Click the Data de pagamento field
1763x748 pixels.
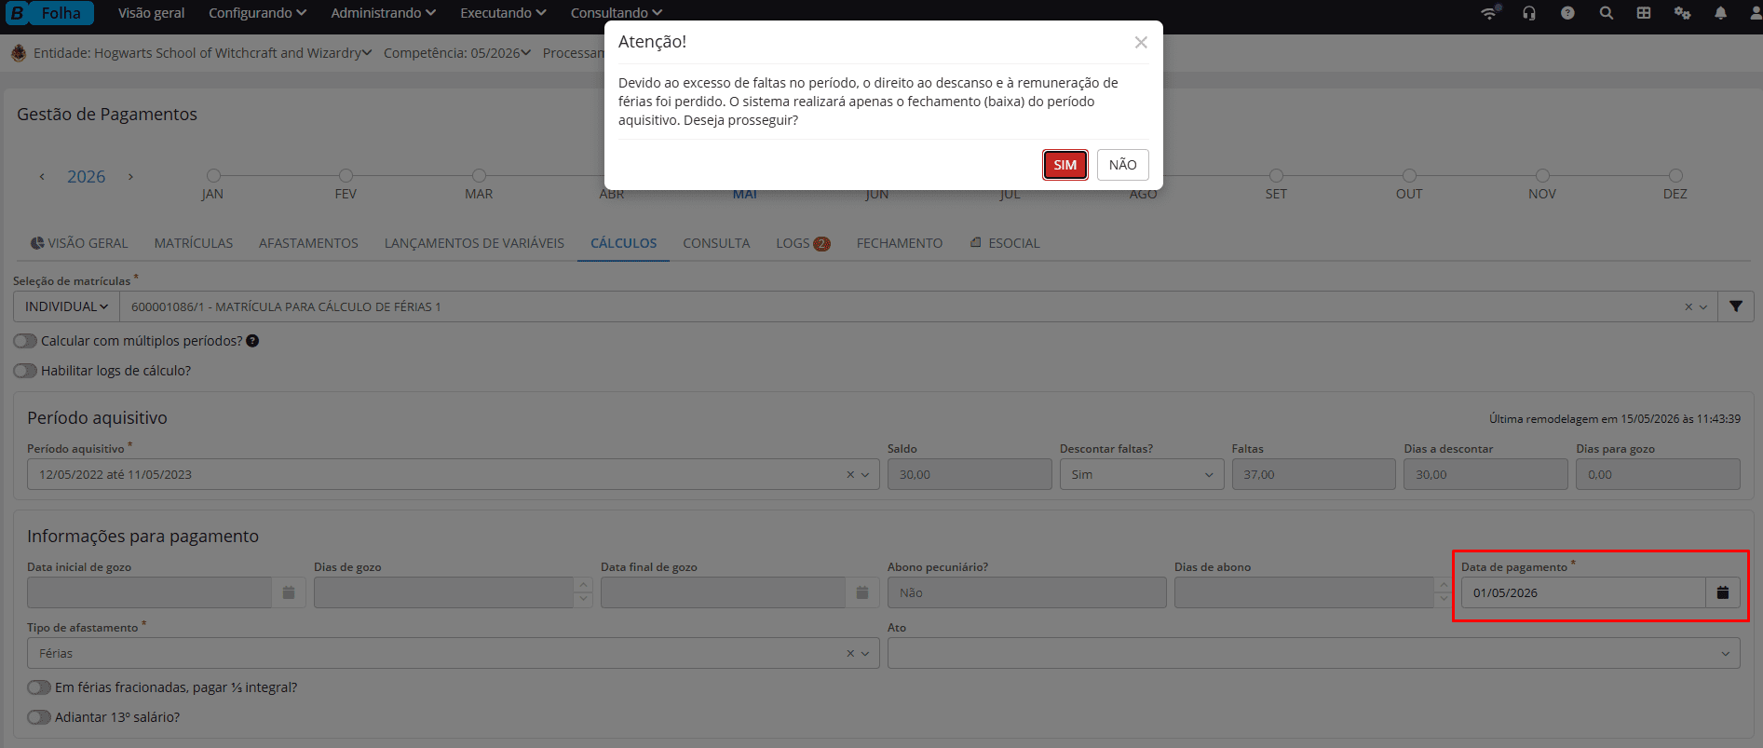click(1583, 592)
